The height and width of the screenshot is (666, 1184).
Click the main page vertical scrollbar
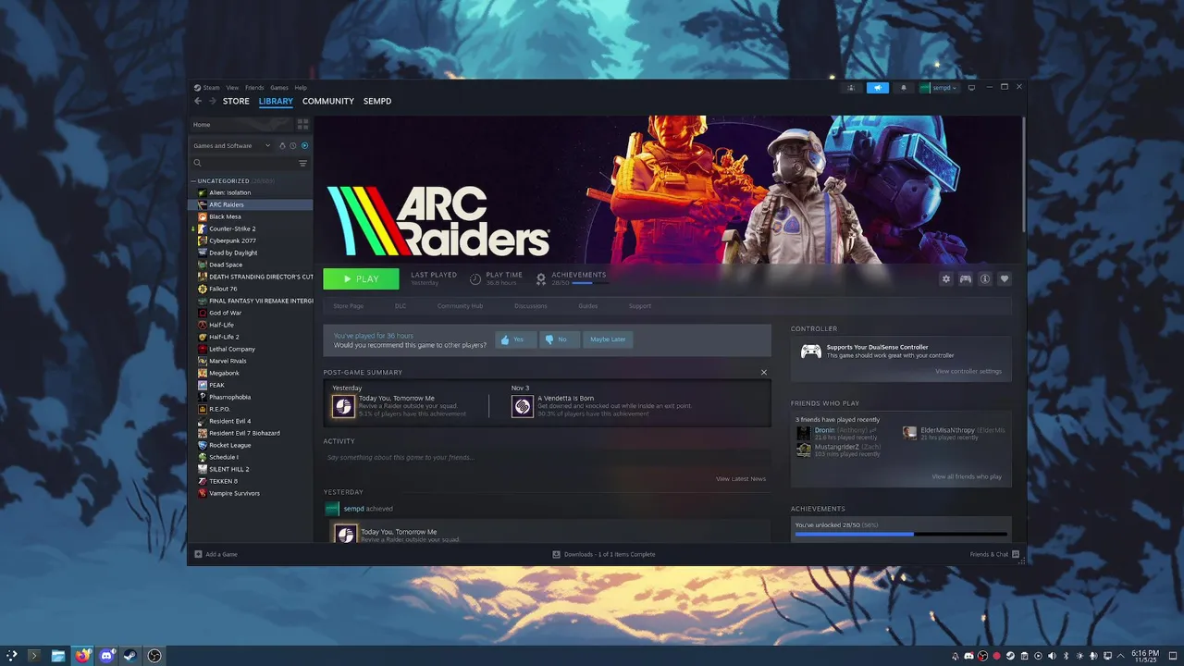pyautogui.click(x=1023, y=176)
